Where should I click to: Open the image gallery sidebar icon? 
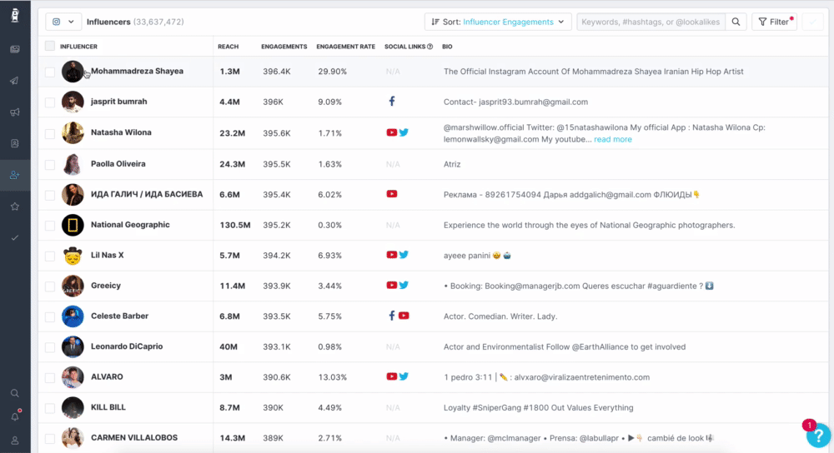click(15, 49)
